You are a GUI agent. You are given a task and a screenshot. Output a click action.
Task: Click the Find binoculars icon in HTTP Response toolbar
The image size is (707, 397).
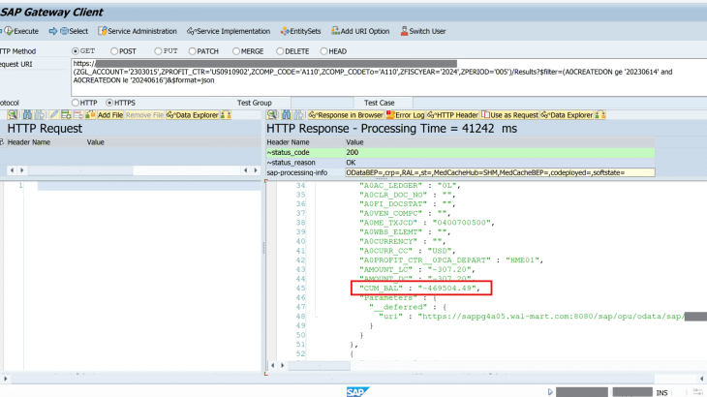click(x=287, y=115)
